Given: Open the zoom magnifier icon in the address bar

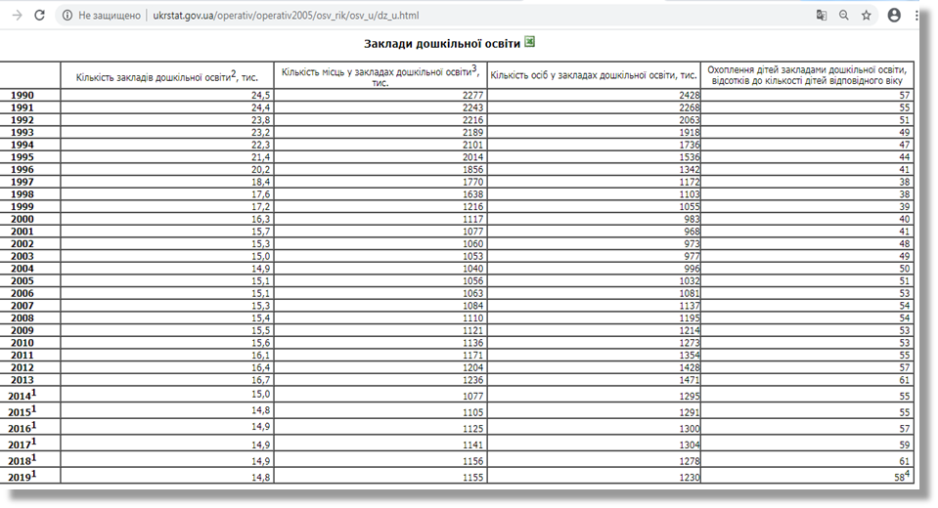Looking at the screenshot, I should pyautogui.click(x=844, y=16).
